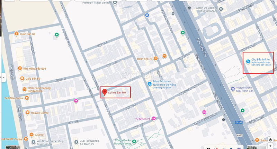Select the Quán Sân Ga bar marker
The width and height of the screenshot is (277, 149).
[16, 33]
